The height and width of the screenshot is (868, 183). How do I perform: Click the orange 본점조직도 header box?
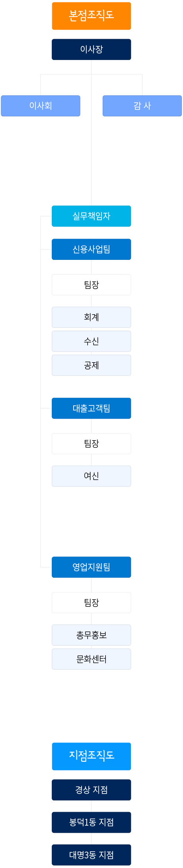click(91, 16)
